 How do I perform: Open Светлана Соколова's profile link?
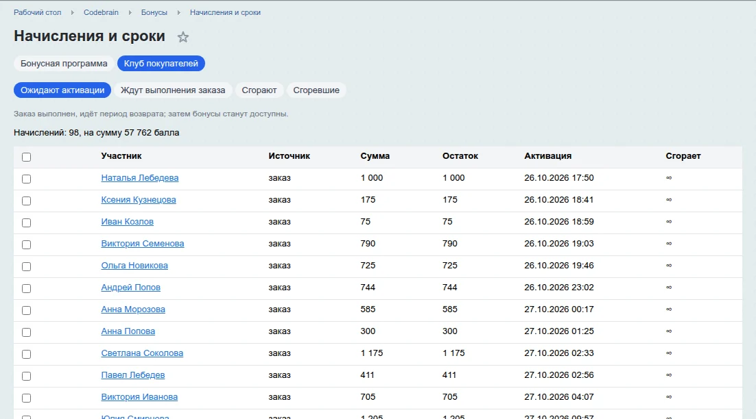tap(142, 353)
